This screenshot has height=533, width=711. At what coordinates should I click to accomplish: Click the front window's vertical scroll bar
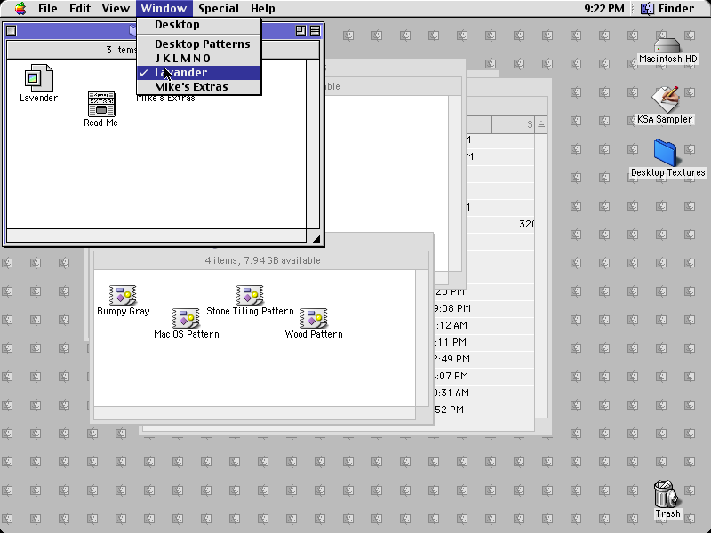pyautogui.click(x=314, y=144)
